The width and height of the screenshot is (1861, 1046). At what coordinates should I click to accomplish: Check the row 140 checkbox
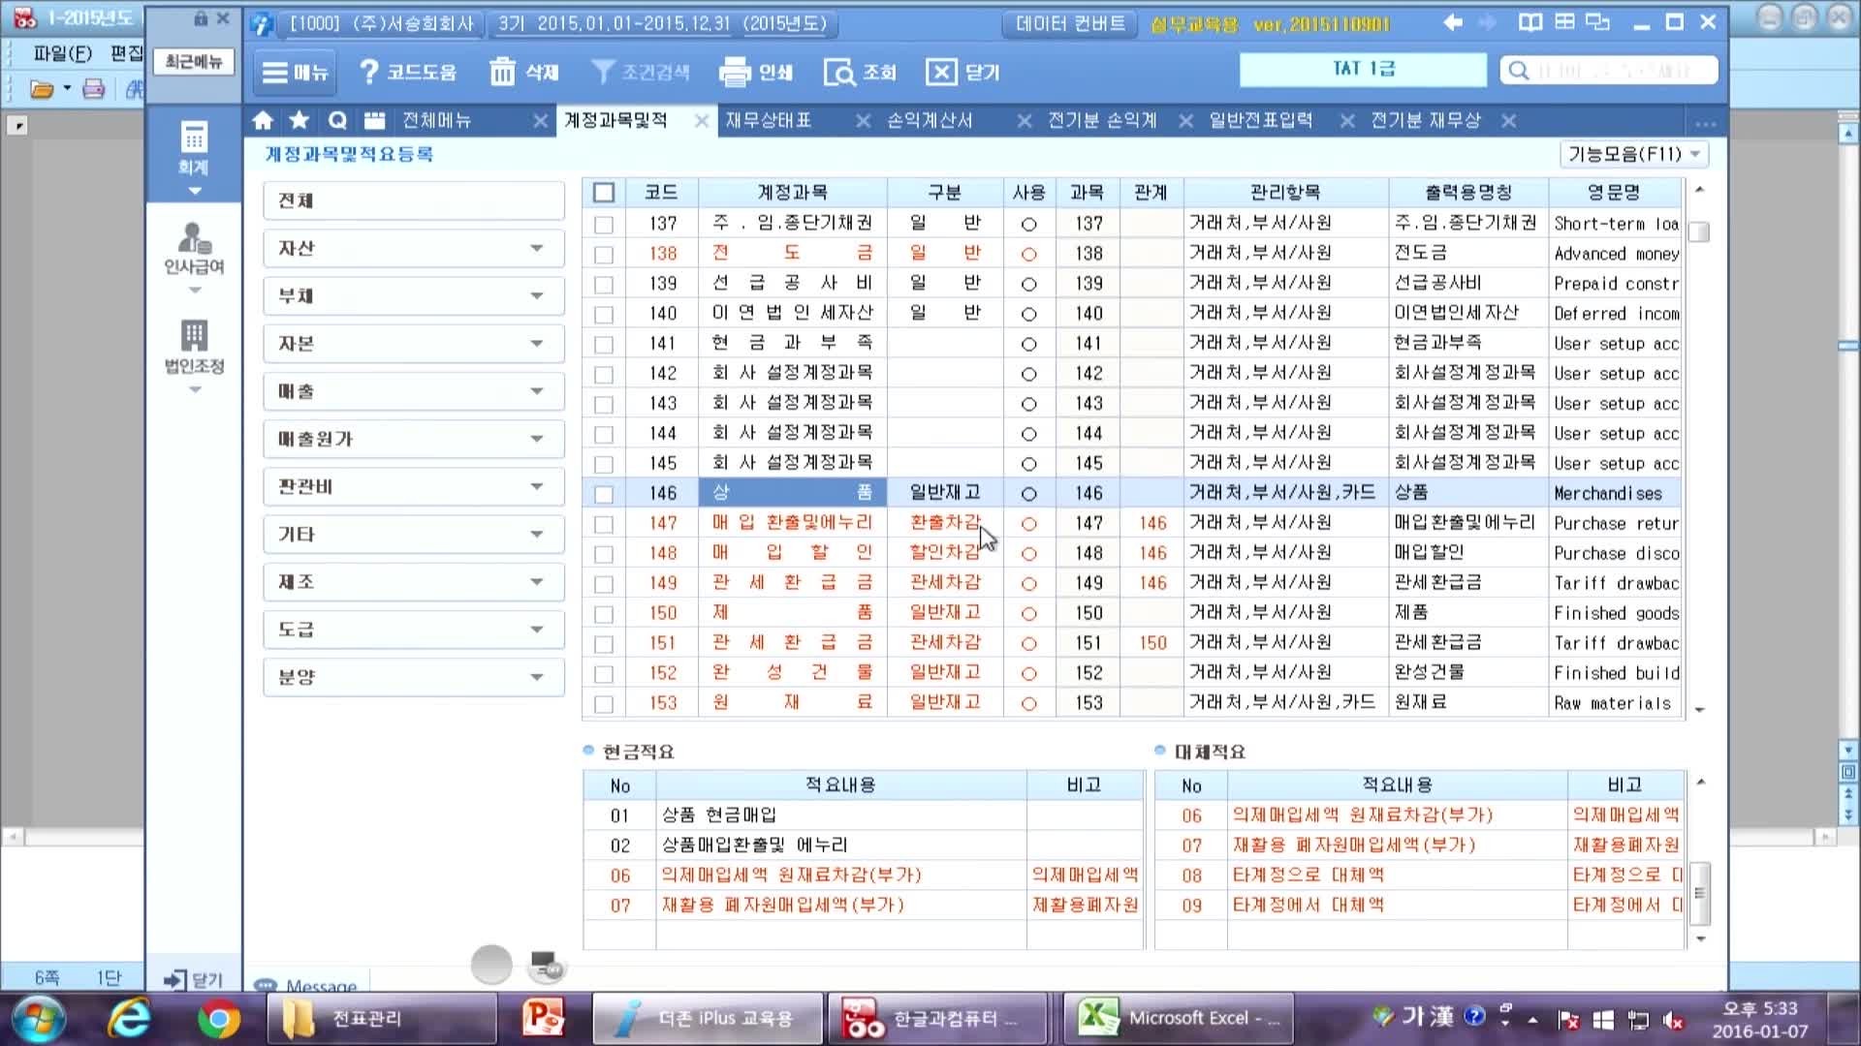pyautogui.click(x=604, y=314)
